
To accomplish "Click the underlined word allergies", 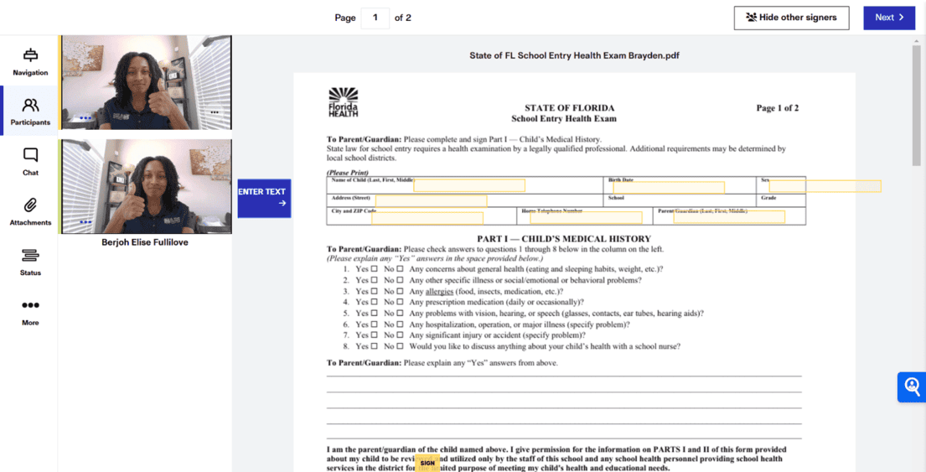I will click(x=439, y=292).
